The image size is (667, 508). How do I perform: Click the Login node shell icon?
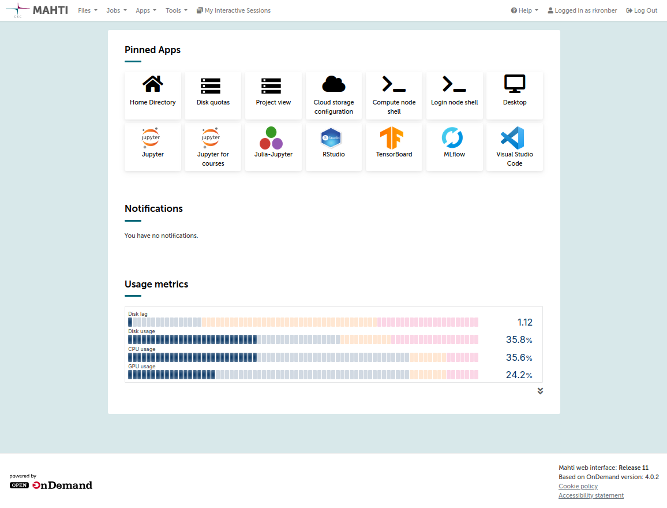coord(454,84)
